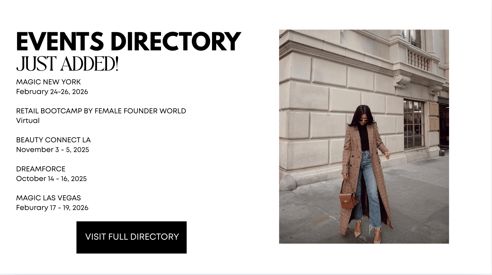Click the woman's sunglasses in the photo
Screen dimensions: 492x275
tap(364, 120)
